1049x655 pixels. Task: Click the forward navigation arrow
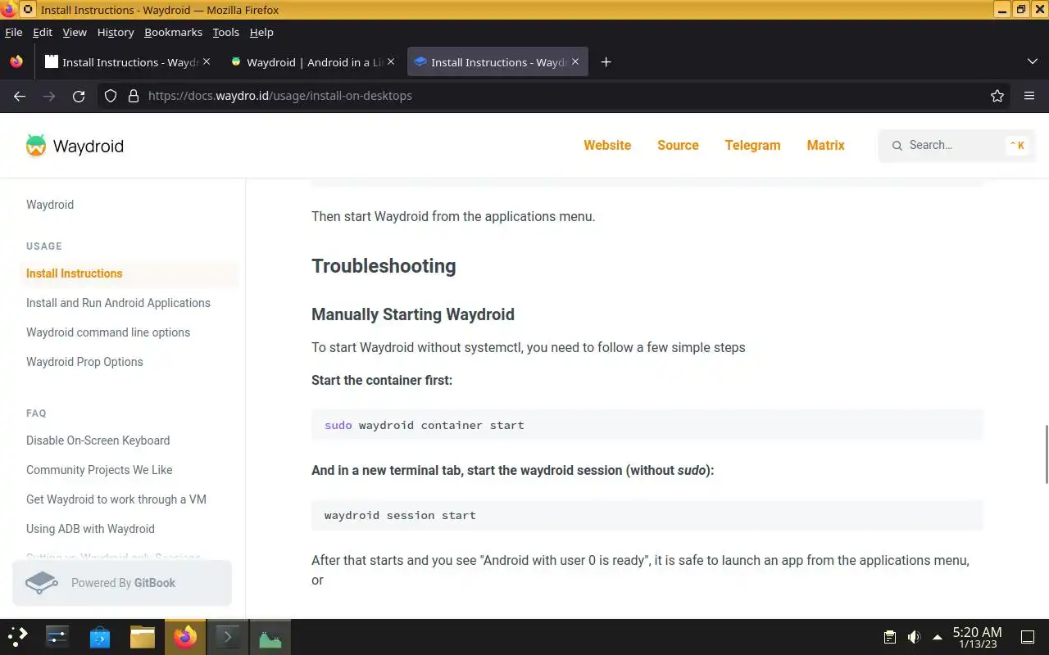[x=49, y=96]
